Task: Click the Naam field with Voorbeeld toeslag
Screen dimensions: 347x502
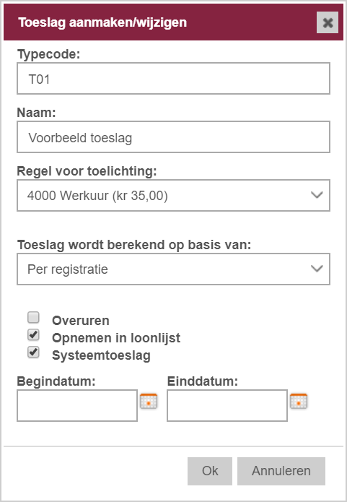Action: tap(173, 137)
